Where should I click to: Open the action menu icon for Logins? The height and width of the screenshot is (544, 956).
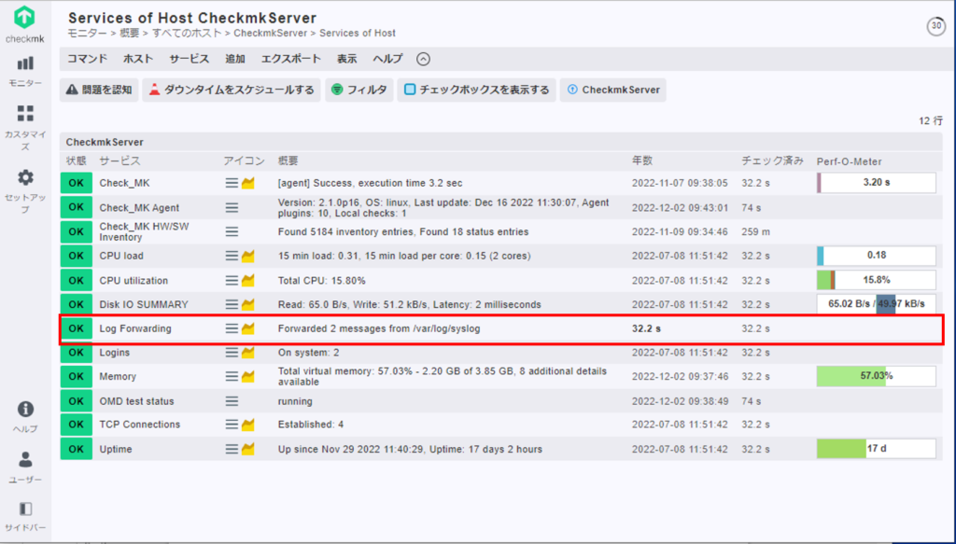(x=232, y=352)
